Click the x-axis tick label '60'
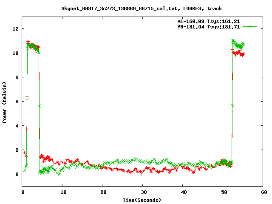This screenshot has height=204, width=272. point(264,192)
